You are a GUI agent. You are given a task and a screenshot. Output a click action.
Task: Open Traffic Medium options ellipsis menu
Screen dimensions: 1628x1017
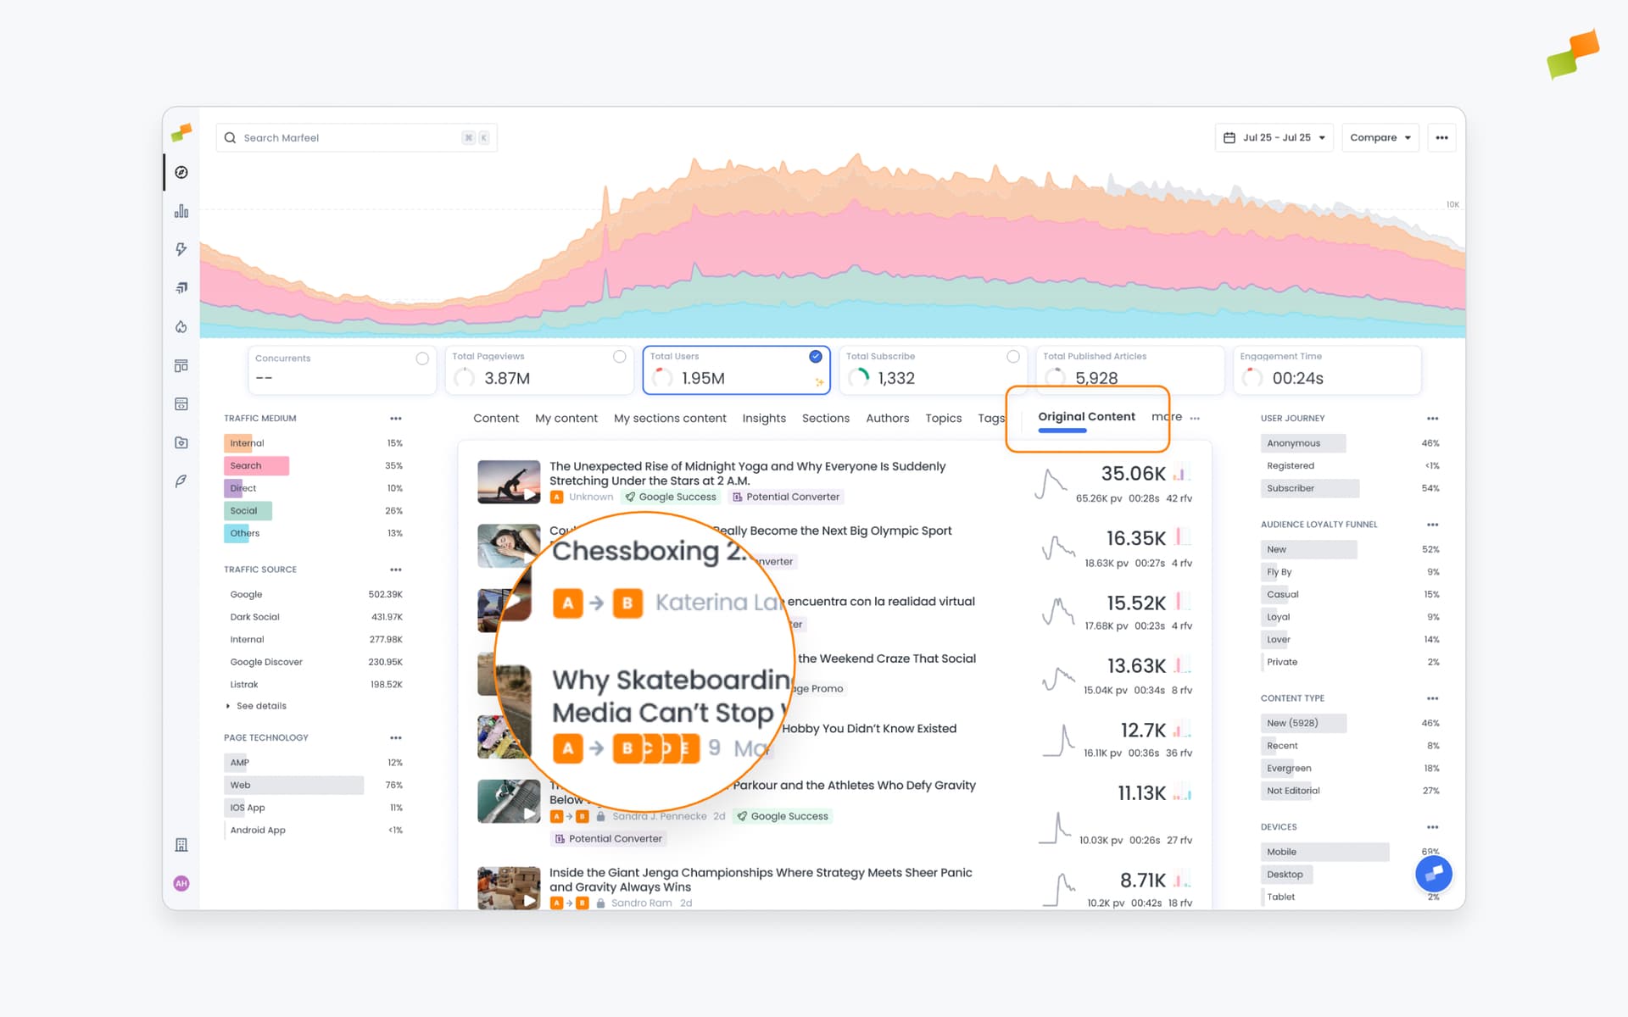pos(395,418)
